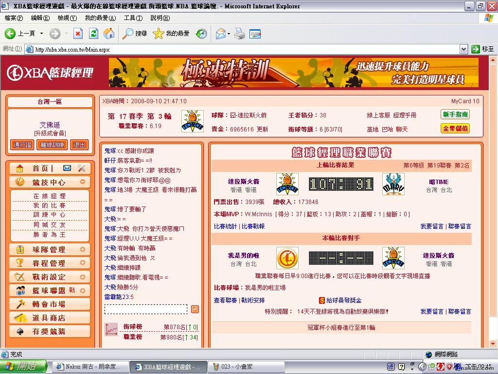Open Search with the magnifier icon
This screenshot has width=498, height=374.
tap(128, 34)
